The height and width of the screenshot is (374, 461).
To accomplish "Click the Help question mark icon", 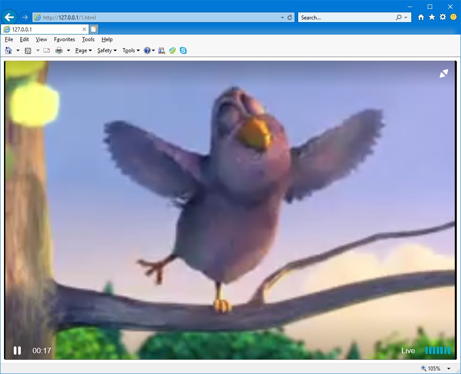I will (147, 50).
